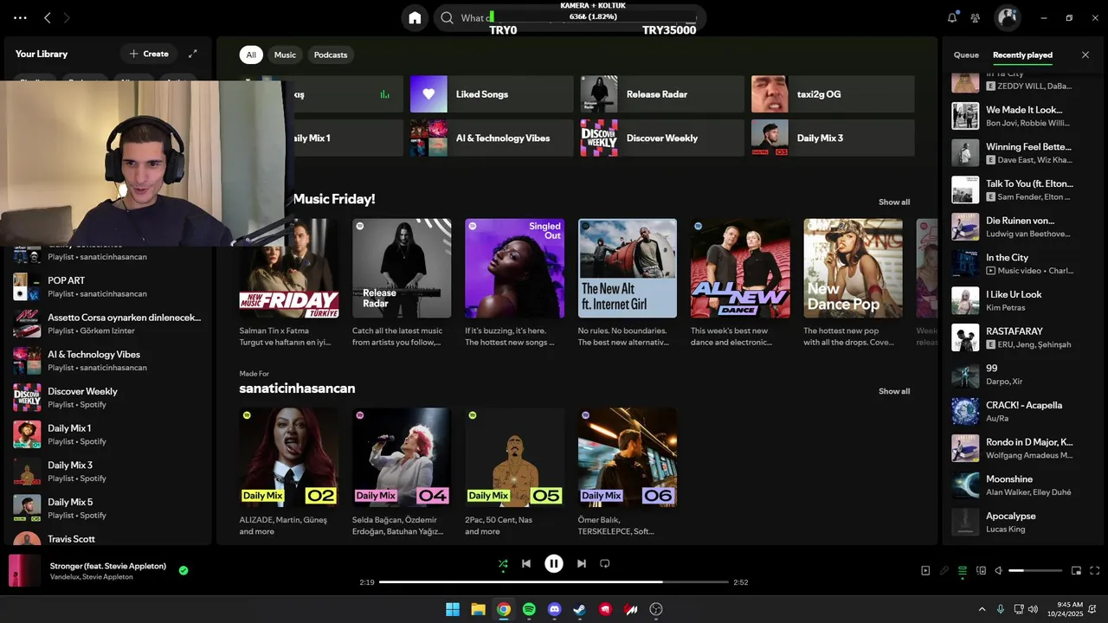Pause the current song
Screen dimensions: 1108x623
554,563
